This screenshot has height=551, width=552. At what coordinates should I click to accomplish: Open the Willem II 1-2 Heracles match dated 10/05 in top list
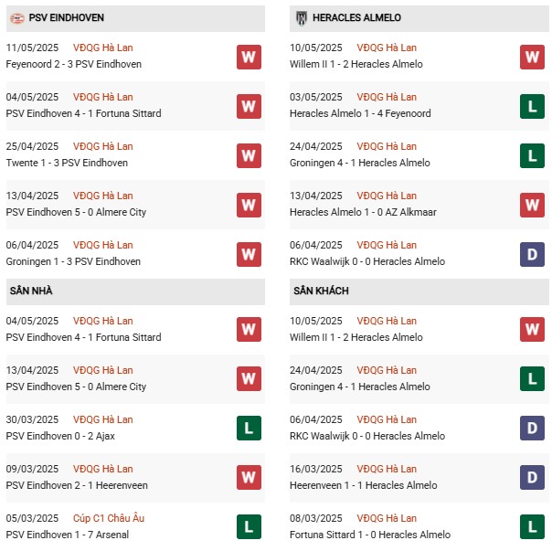tap(356, 65)
